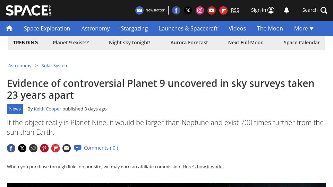Open author Keith Cooper's page
This screenshot has width=333, height=187.
48,109
